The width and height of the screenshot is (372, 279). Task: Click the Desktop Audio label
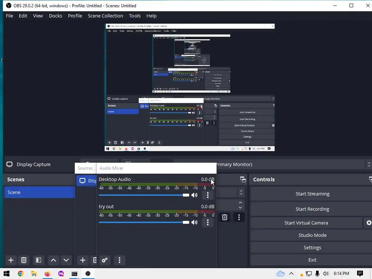tap(115, 179)
